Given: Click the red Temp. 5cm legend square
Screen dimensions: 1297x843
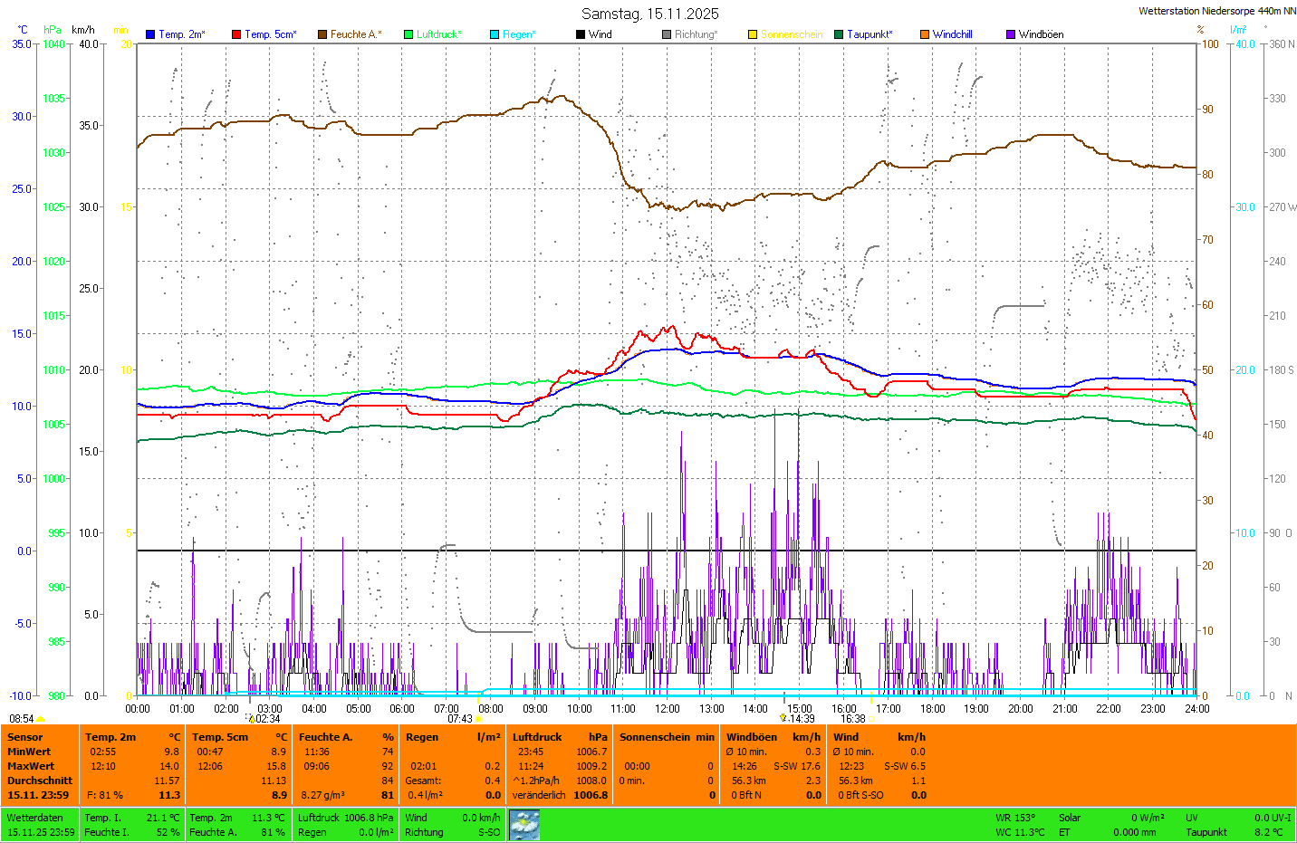Looking at the screenshot, I should [x=236, y=34].
